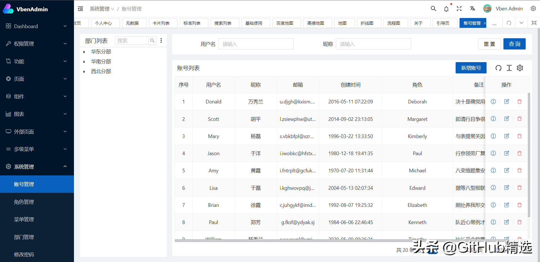Open the global search magnifier icon
Image resolution: width=540 pixels, height=262 pixels.
433,9
